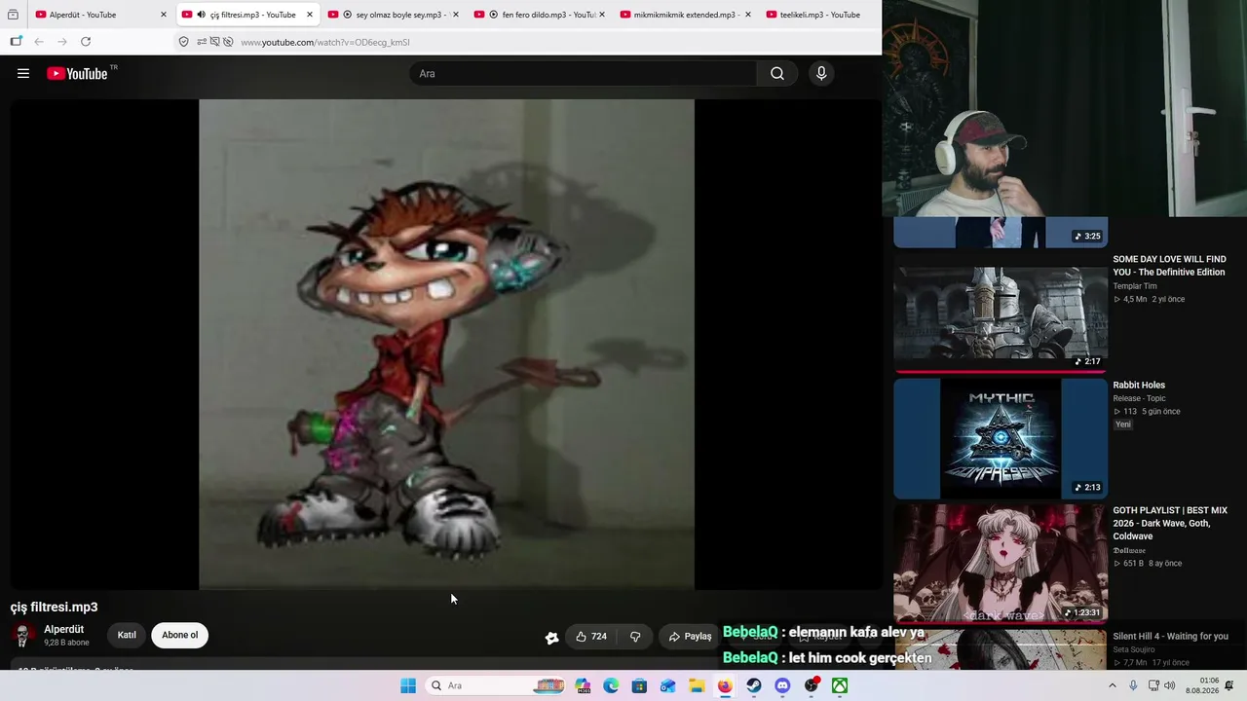Open the clip-create icon beside the like button

552,637
